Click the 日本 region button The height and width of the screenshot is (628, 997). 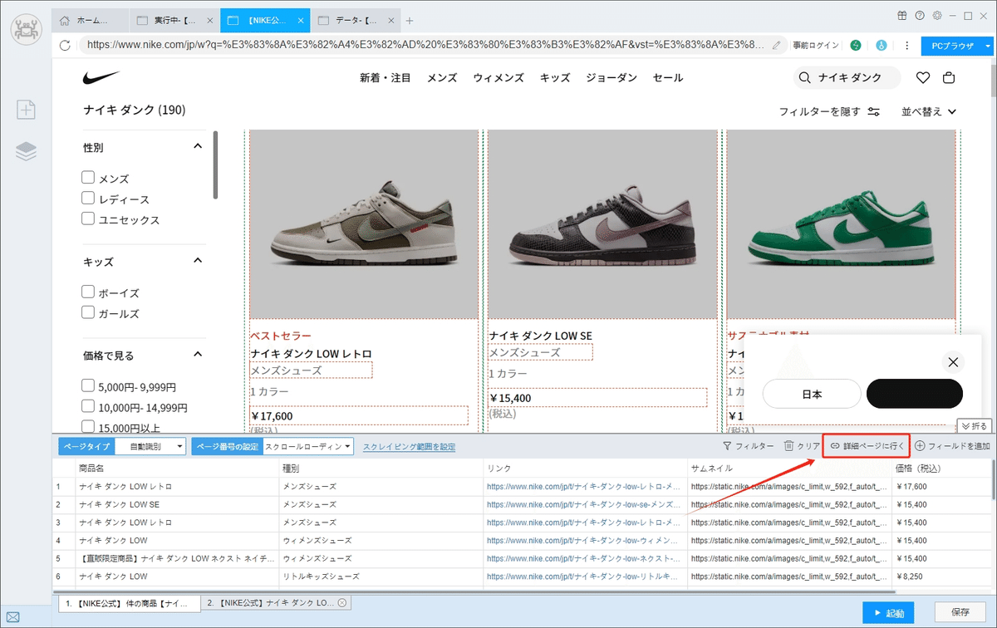coord(812,394)
